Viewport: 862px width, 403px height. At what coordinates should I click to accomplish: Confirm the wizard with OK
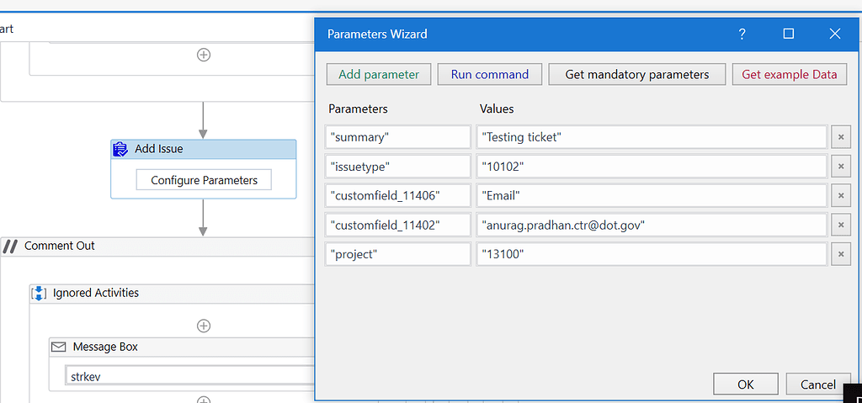pos(745,384)
